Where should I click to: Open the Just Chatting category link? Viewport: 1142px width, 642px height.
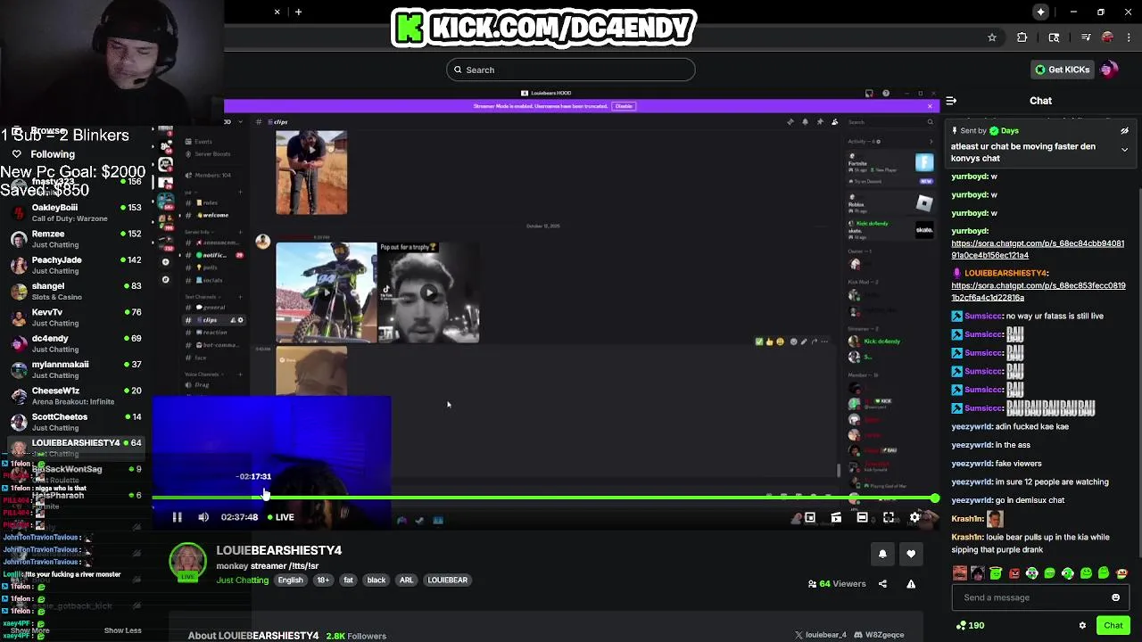243,580
